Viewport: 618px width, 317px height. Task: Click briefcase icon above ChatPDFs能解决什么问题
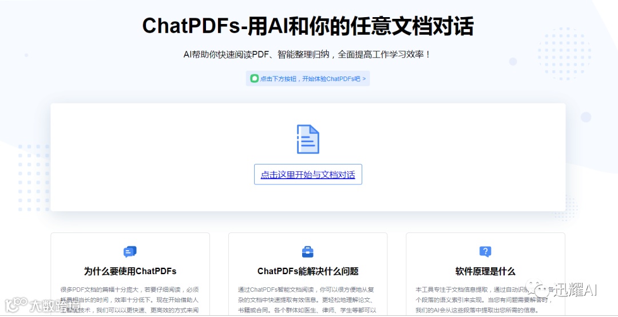point(308,252)
